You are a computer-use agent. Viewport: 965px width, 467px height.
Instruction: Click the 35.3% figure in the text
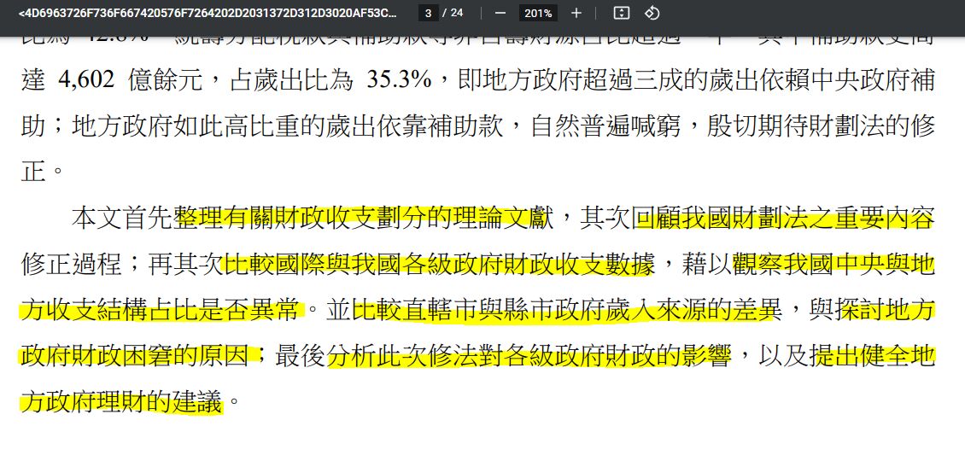pyautogui.click(x=398, y=80)
